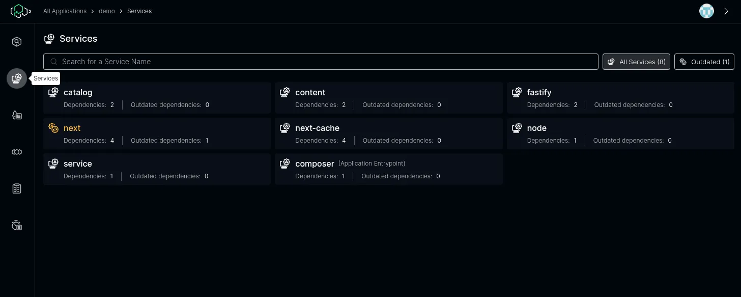Image resolution: width=741 pixels, height=297 pixels.
Task: Click the catalog service icon
Action: point(53,92)
